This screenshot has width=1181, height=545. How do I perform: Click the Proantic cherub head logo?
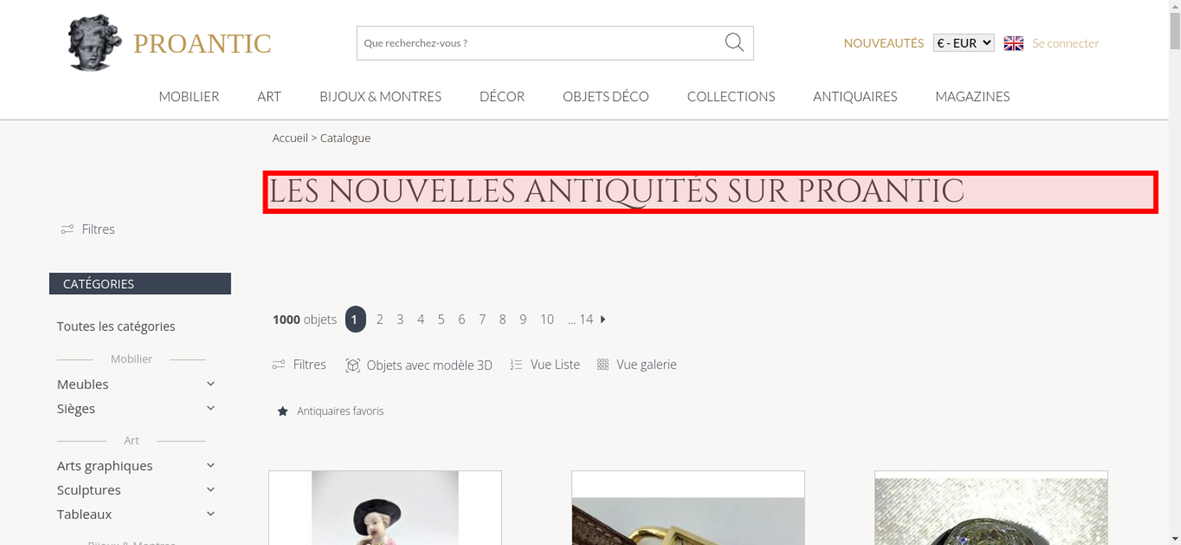pyautogui.click(x=94, y=43)
